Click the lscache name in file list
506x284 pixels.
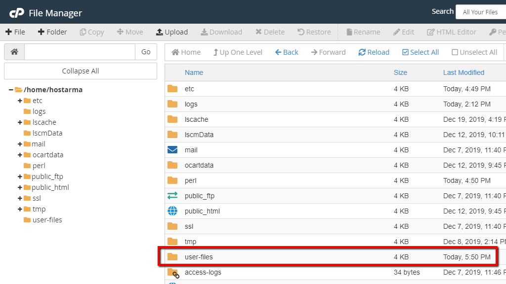tap(196, 119)
